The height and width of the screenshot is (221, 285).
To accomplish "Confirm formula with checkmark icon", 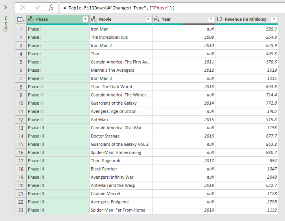I will [38, 7].
